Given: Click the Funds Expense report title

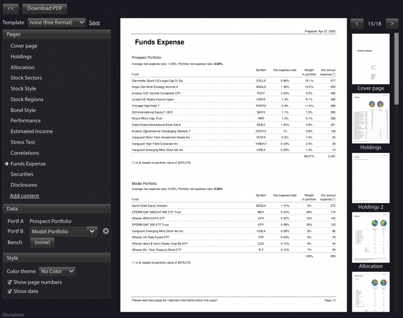Looking at the screenshot, I should point(160,42).
